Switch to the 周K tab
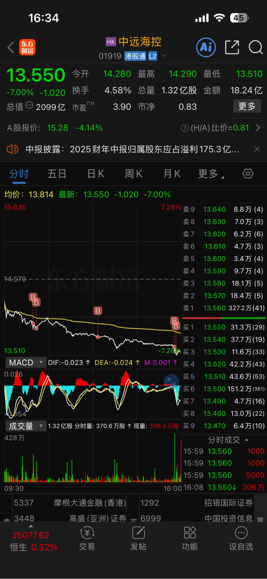The width and height of the screenshot is (267, 579). click(x=133, y=174)
